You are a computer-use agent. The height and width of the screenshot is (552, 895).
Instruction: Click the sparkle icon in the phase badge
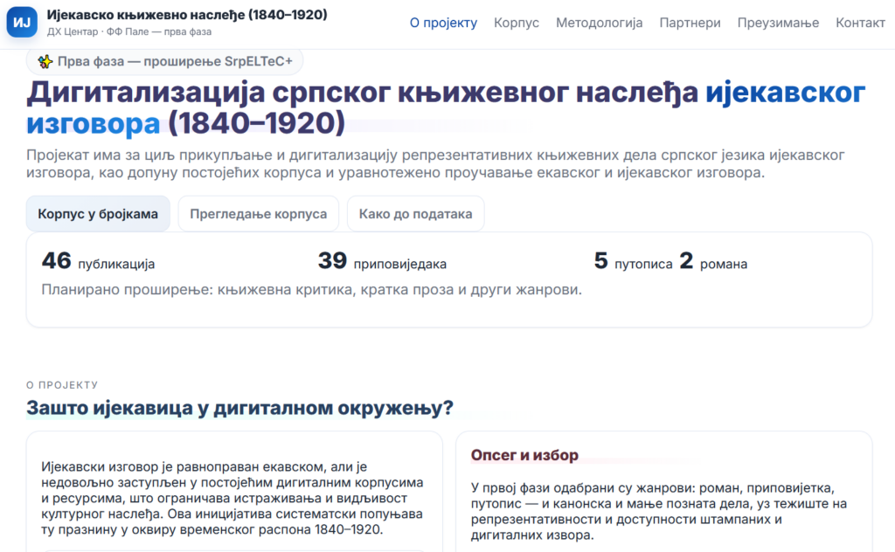coord(45,61)
